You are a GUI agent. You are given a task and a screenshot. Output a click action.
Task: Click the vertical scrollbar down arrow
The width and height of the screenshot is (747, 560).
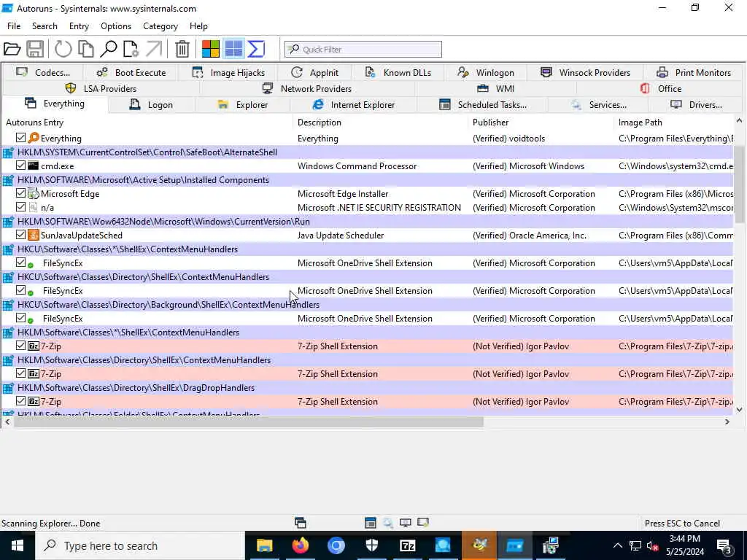[739, 409]
